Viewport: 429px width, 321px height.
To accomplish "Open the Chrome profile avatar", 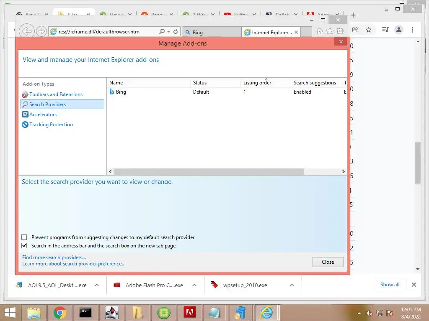I will click(399, 30).
